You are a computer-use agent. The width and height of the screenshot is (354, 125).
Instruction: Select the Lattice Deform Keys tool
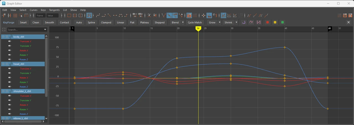coord(15,15)
